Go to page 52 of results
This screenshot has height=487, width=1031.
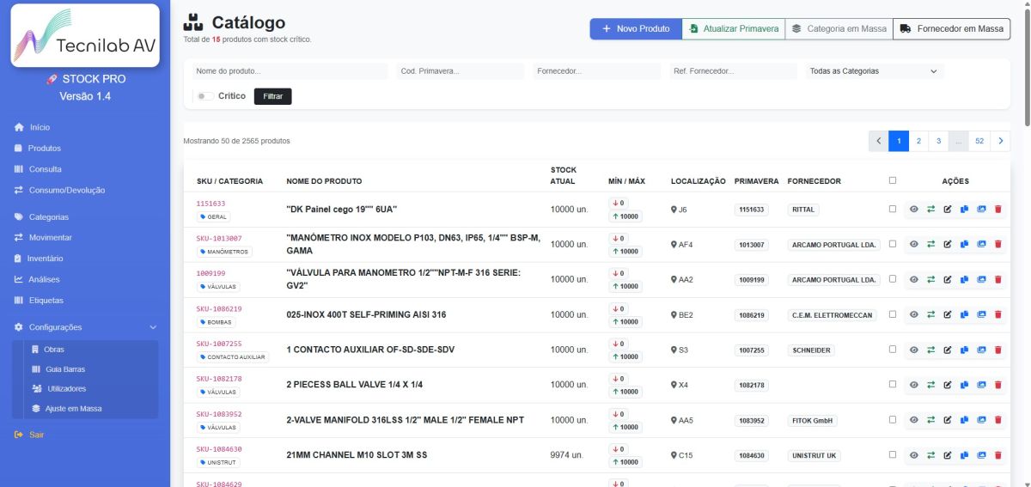[x=979, y=141]
